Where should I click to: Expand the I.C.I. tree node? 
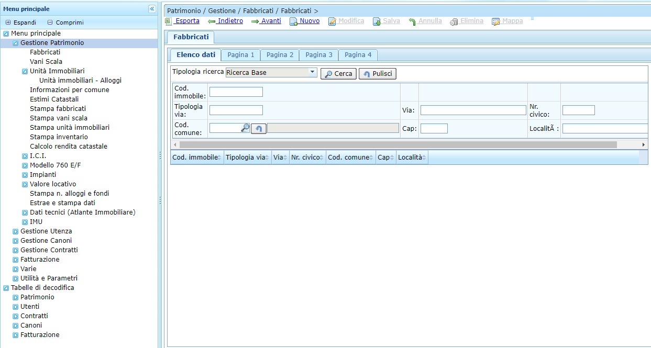coord(25,156)
